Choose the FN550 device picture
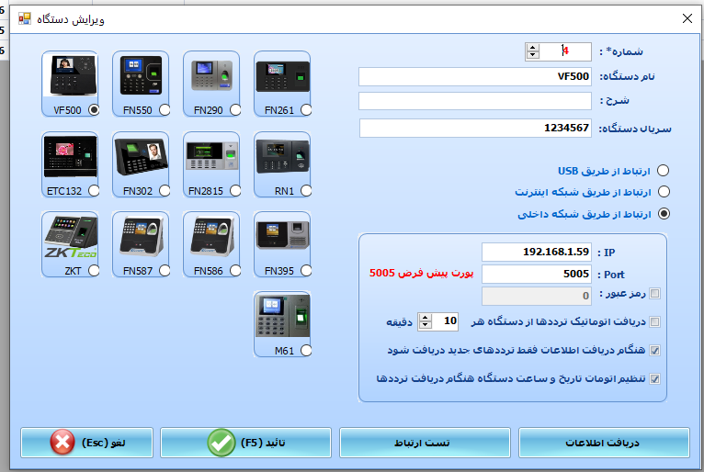This screenshot has height=472, width=704. [x=141, y=76]
